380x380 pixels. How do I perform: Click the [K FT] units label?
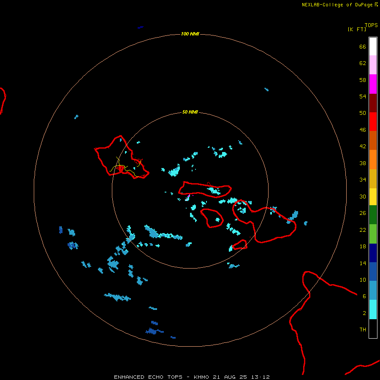click(x=357, y=29)
